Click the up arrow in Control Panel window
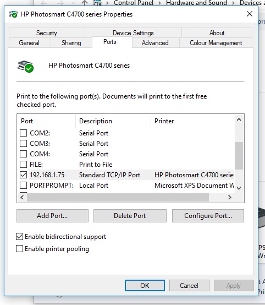 point(85,3)
